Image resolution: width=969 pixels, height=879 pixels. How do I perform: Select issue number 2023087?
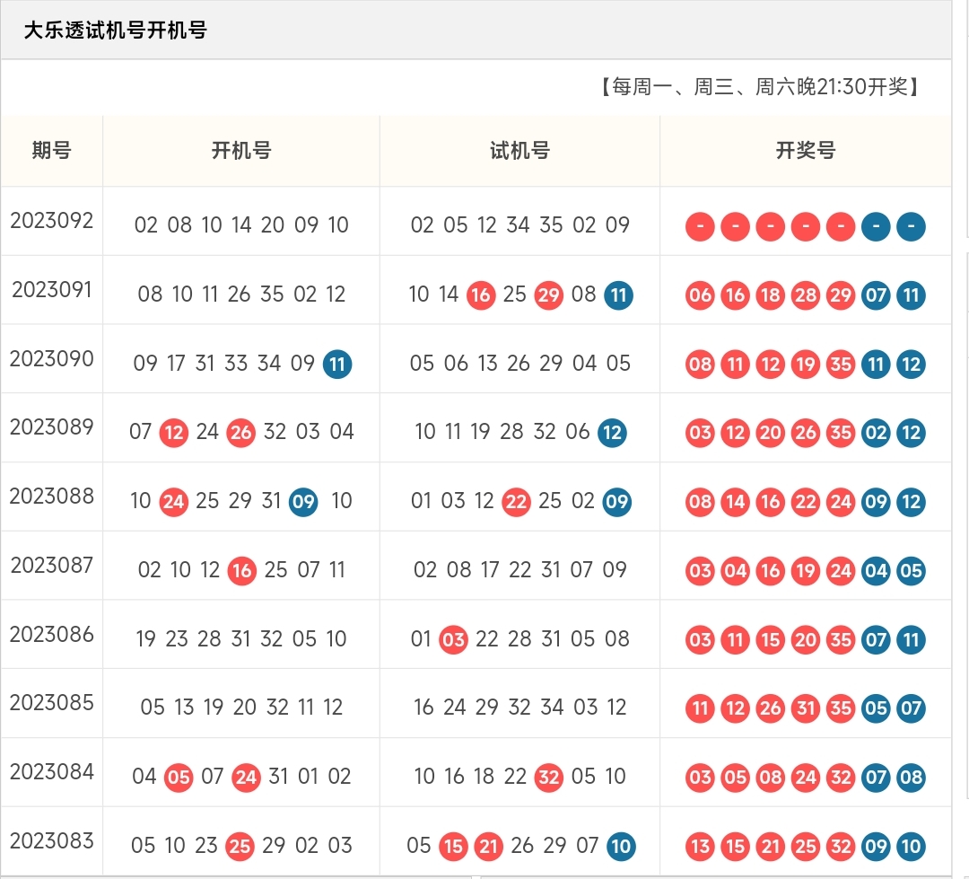pos(52,566)
